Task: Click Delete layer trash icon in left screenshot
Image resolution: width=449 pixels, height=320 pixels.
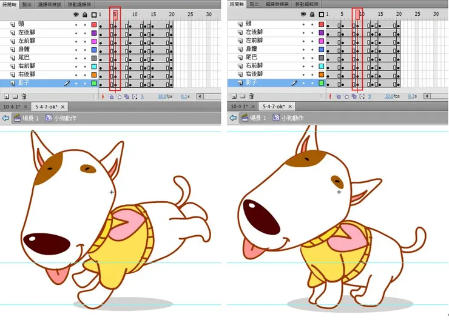Action: [x=24, y=96]
